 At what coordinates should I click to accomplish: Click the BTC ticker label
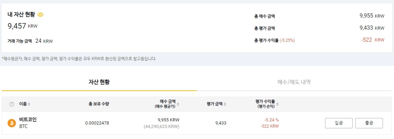coord(23,126)
